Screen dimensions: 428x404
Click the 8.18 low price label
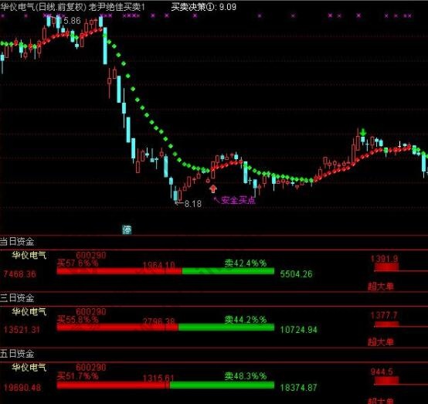[x=193, y=204]
